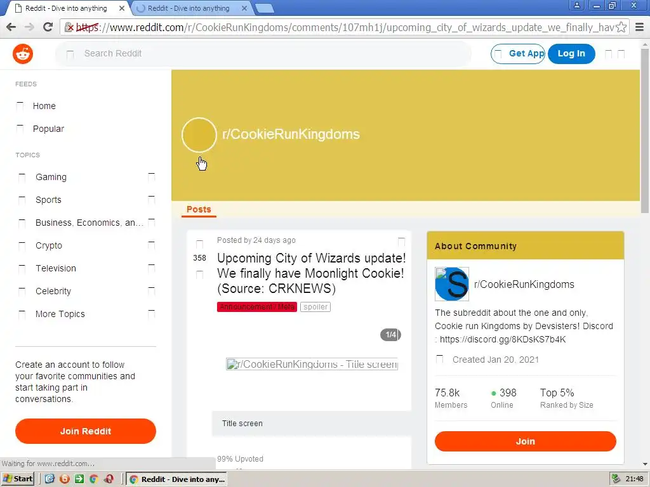Click the Home feed icon

[20, 106]
